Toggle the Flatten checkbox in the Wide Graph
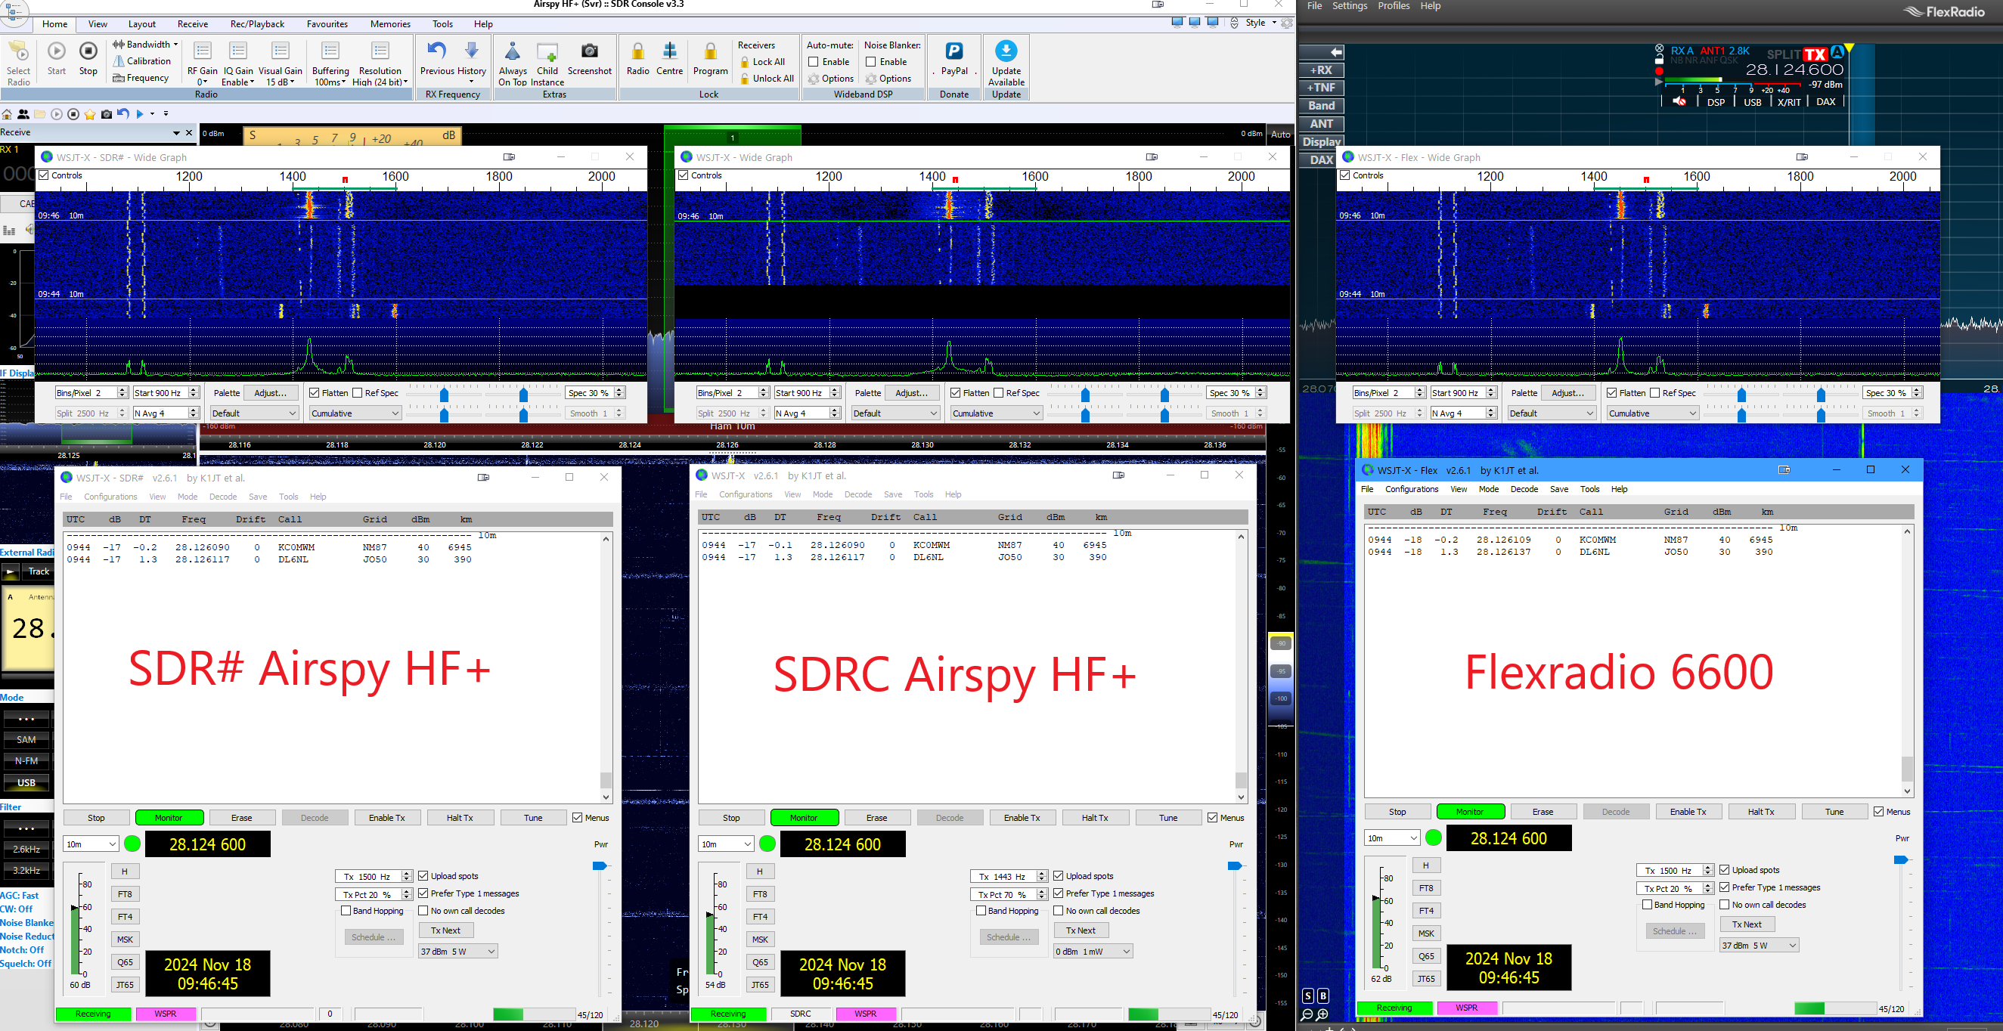Screen dimensions: 2003x1031 [315, 392]
